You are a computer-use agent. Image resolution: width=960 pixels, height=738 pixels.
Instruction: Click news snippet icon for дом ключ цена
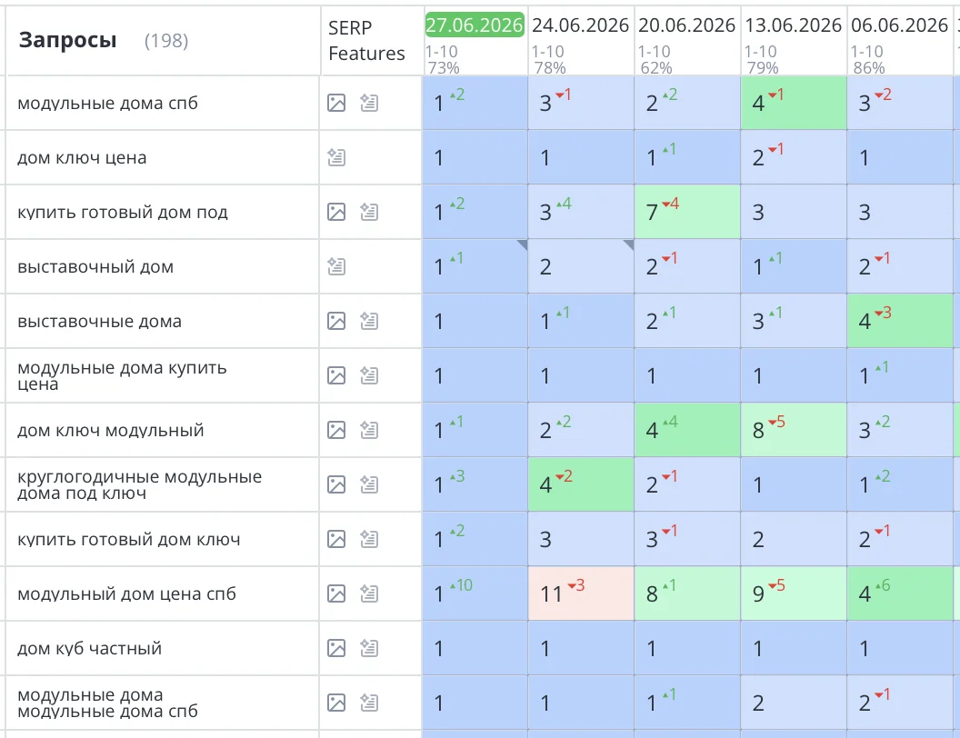(336, 157)
